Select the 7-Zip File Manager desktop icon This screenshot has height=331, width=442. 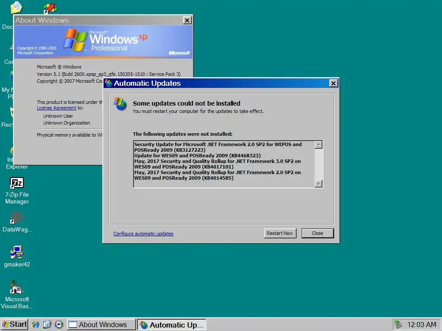[17, 191]
